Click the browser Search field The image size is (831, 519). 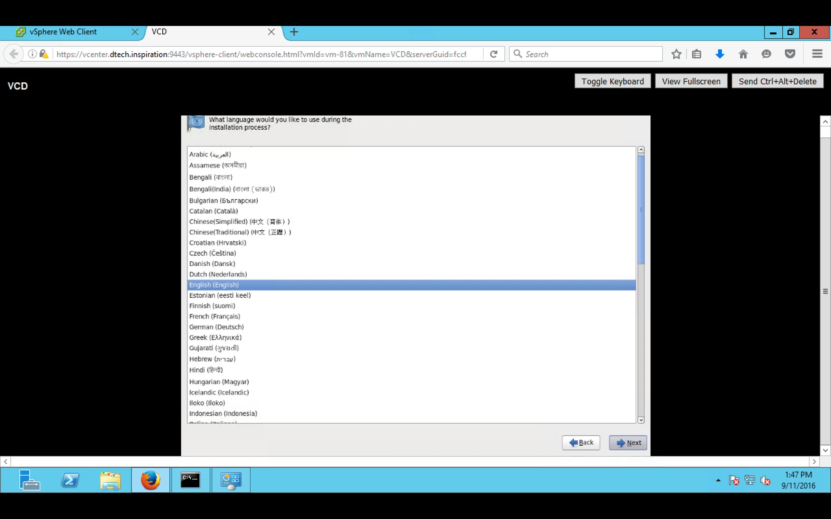coord(586,54)
